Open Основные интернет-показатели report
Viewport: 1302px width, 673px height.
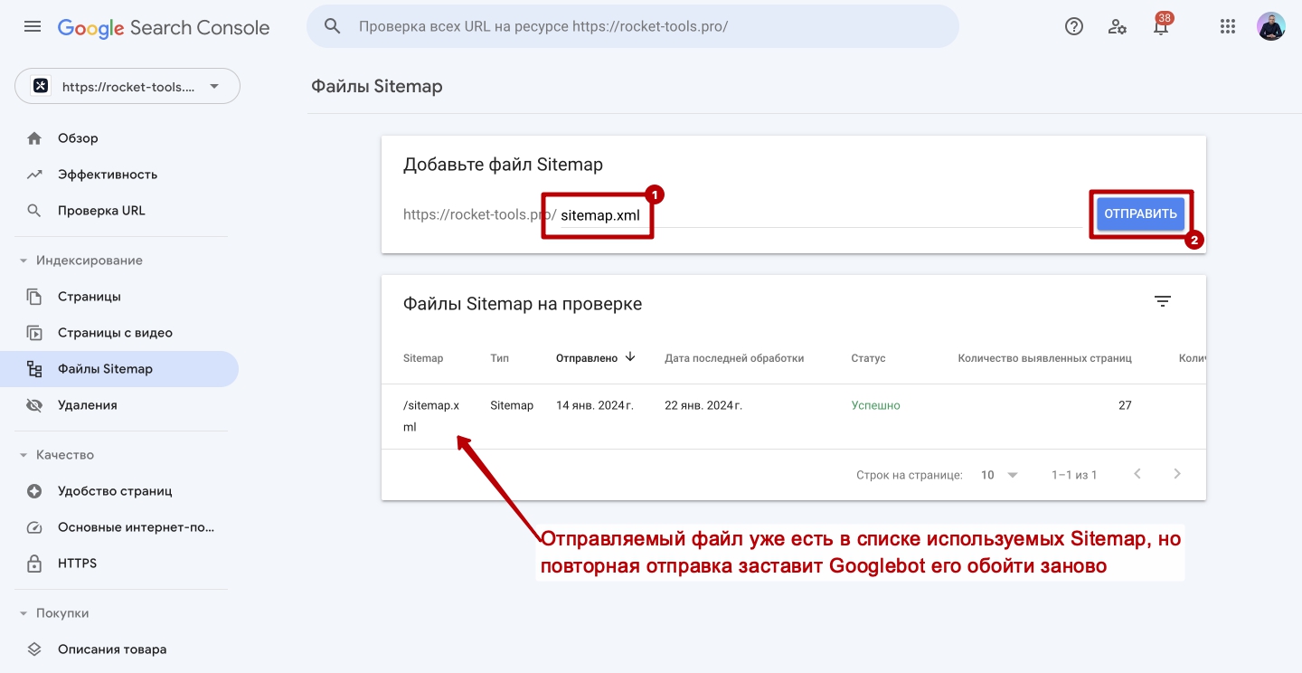click(x=119, y=527)
